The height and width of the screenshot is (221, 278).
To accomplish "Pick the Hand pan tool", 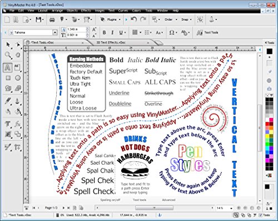I will point(18,55).
